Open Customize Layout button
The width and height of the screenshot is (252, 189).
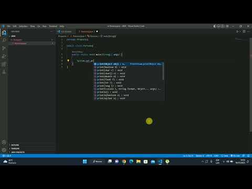click(x=227, y=26)
